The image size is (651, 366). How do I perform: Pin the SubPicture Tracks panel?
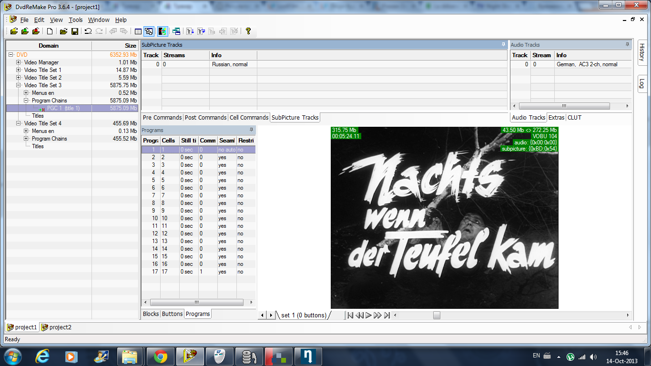(x=503, y=44)
